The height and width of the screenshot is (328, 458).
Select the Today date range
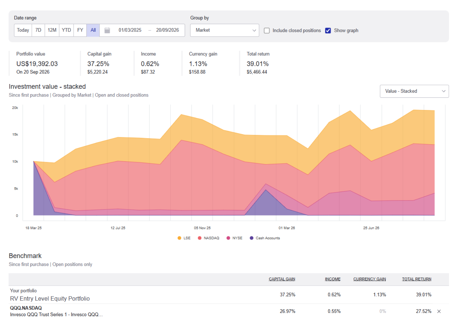coord(23,30)
